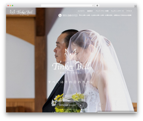
Task: Minimize the window with the yellow button
Action: coord(10,5)
